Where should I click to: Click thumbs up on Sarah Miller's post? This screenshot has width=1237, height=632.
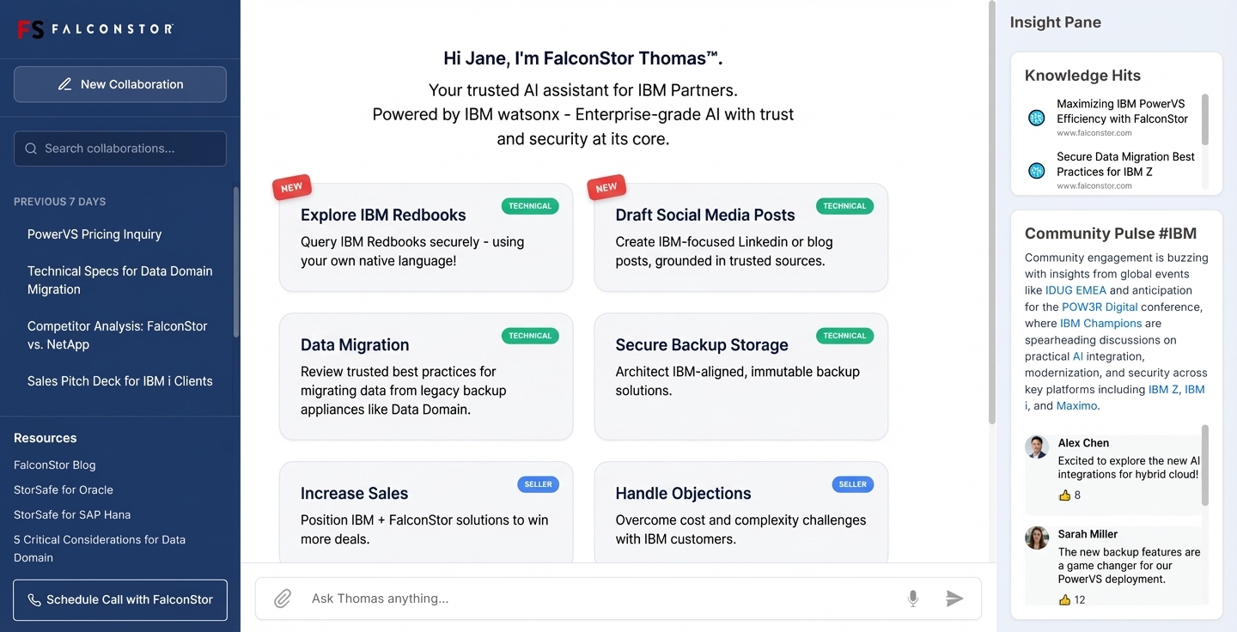tap(1065, 600)
